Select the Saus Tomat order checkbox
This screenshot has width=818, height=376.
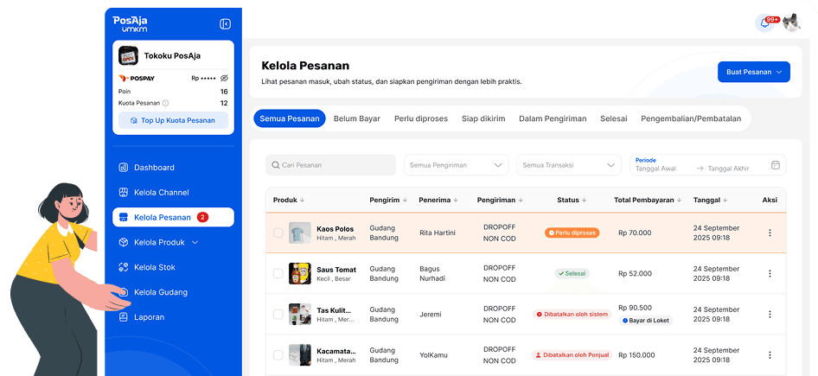(x=278, y=274)
